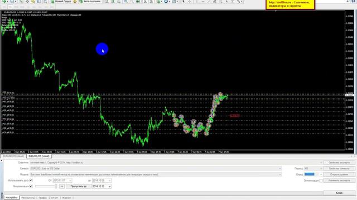Expand the Модель dropdown
The height and width of the screenshot is (200, 357).
[280, 174]
